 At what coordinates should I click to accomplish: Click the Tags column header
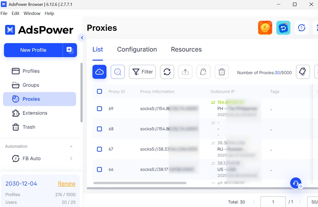point(275,92)
